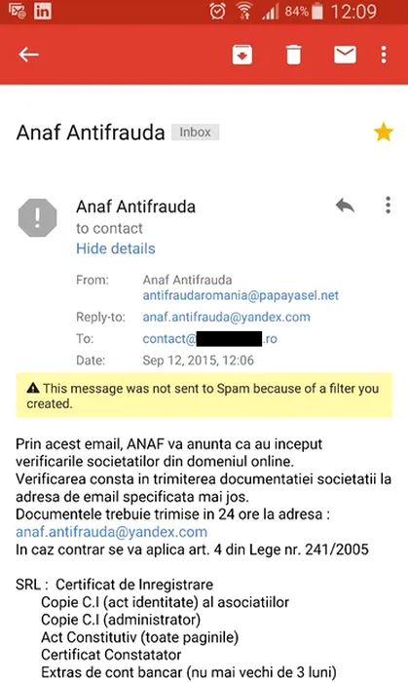Reply using the reply arrow icon
The width and height of the screenshot is (408, 682).
(x=345, y=206)
